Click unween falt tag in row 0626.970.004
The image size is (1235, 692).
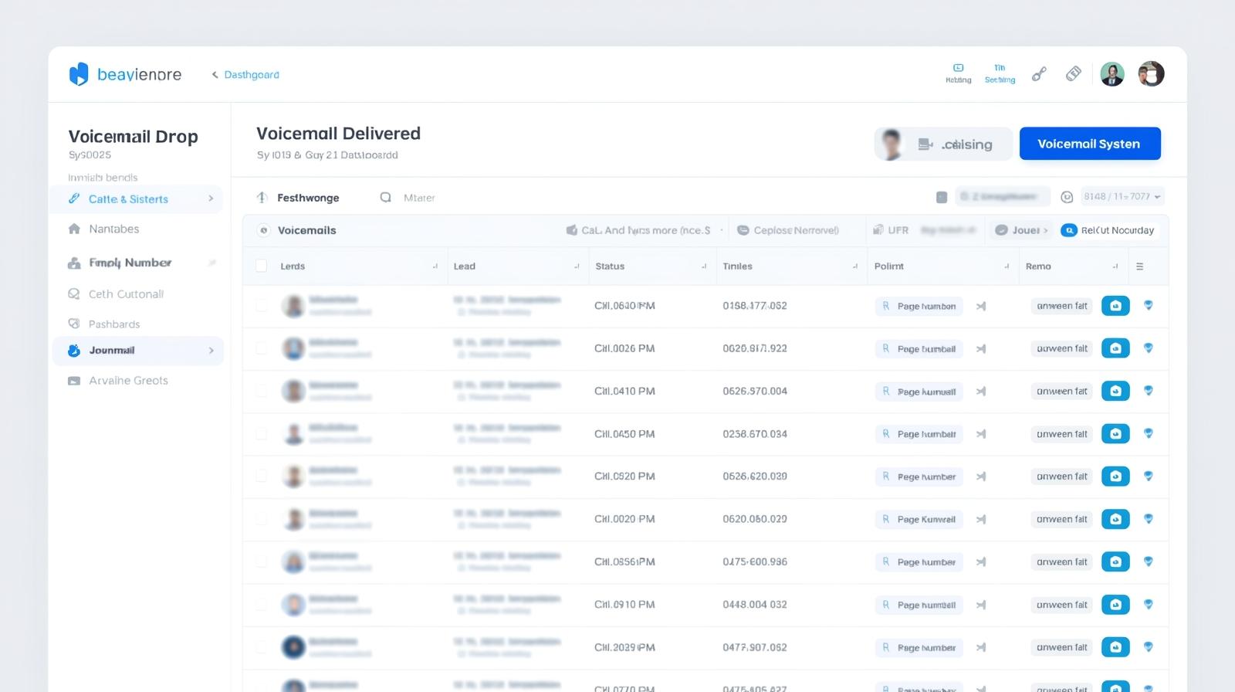(x=1061, y=392)
